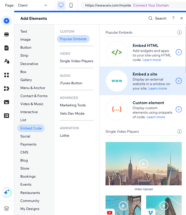
Task: Select the Blog category
Action: (x=24, y=160)
